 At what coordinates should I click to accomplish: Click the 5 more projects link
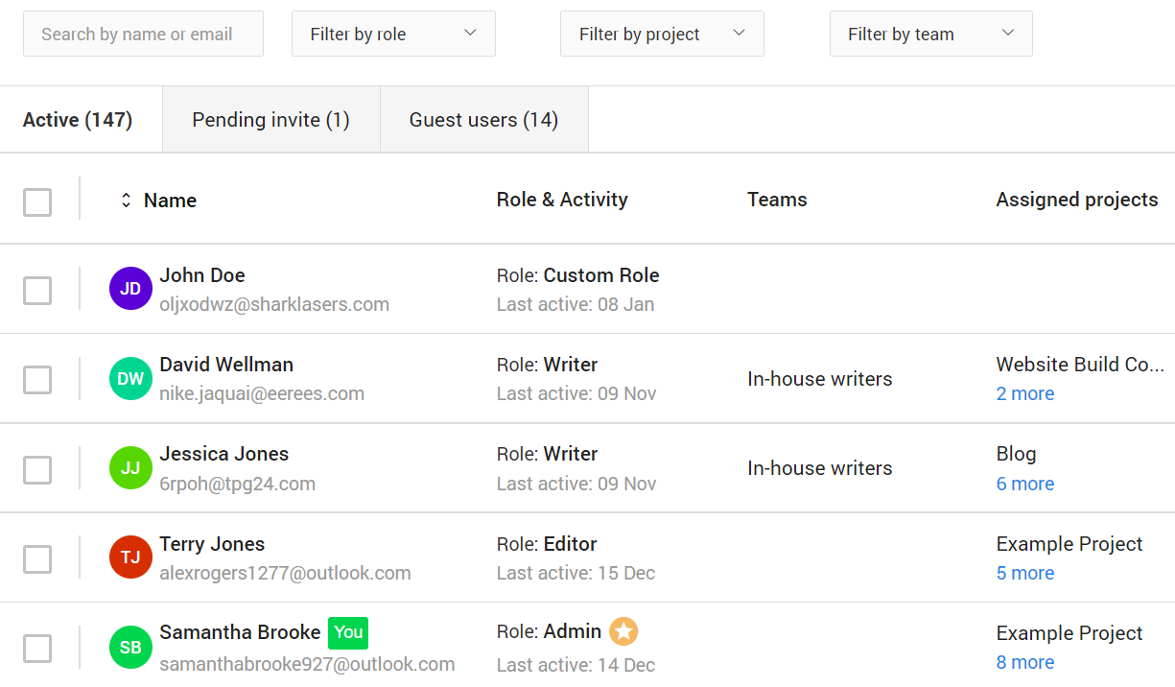coord(1025,573)
